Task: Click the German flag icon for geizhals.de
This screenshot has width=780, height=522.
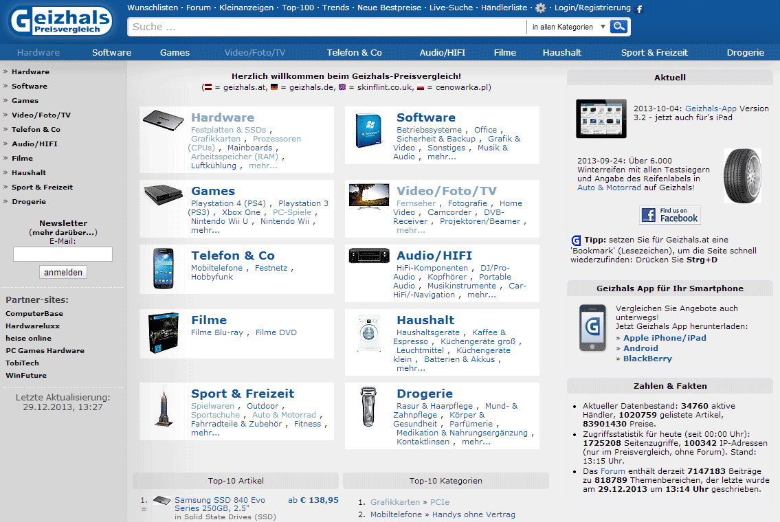Action: (274, 87)
